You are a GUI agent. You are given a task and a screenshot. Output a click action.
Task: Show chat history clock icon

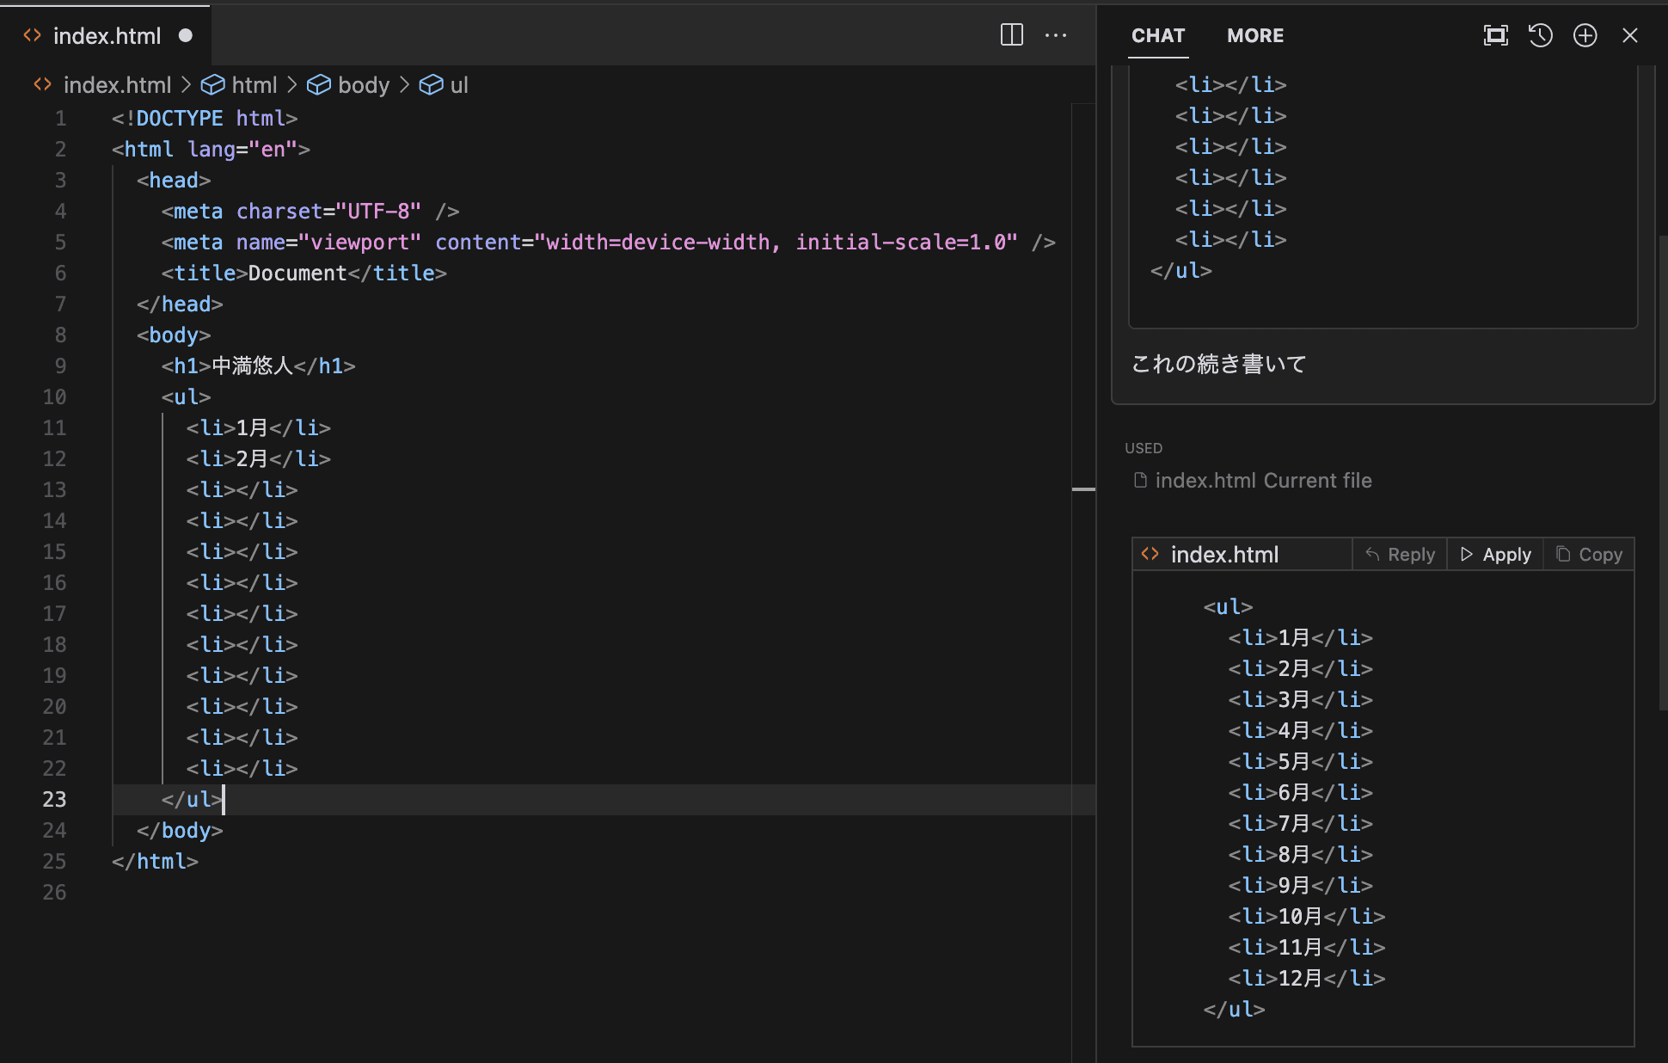coord(1540,35)
